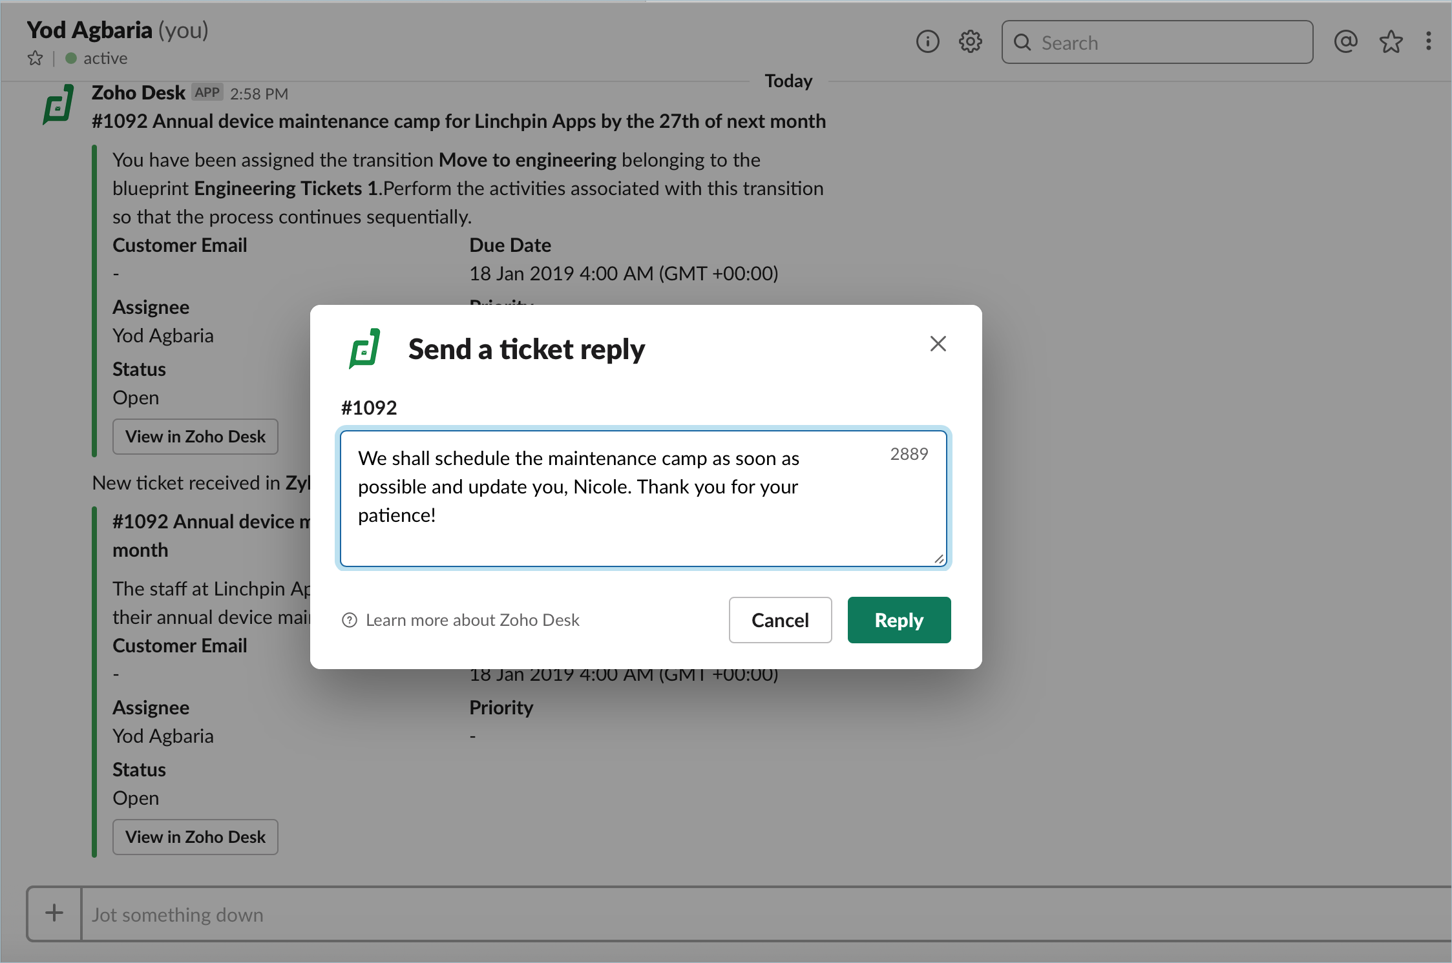Viewport: 1452px width, 963px height.
Task: Close the Send a ticket reply dialog
Action: [938, 344]
